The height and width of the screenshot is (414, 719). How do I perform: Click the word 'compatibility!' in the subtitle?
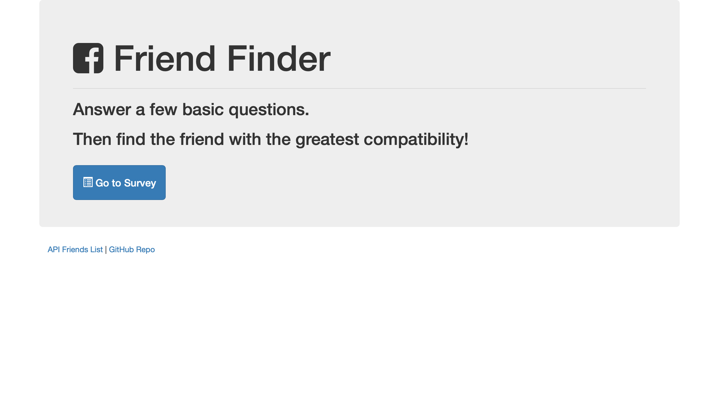pyautogui.click(x=416, y=140)
